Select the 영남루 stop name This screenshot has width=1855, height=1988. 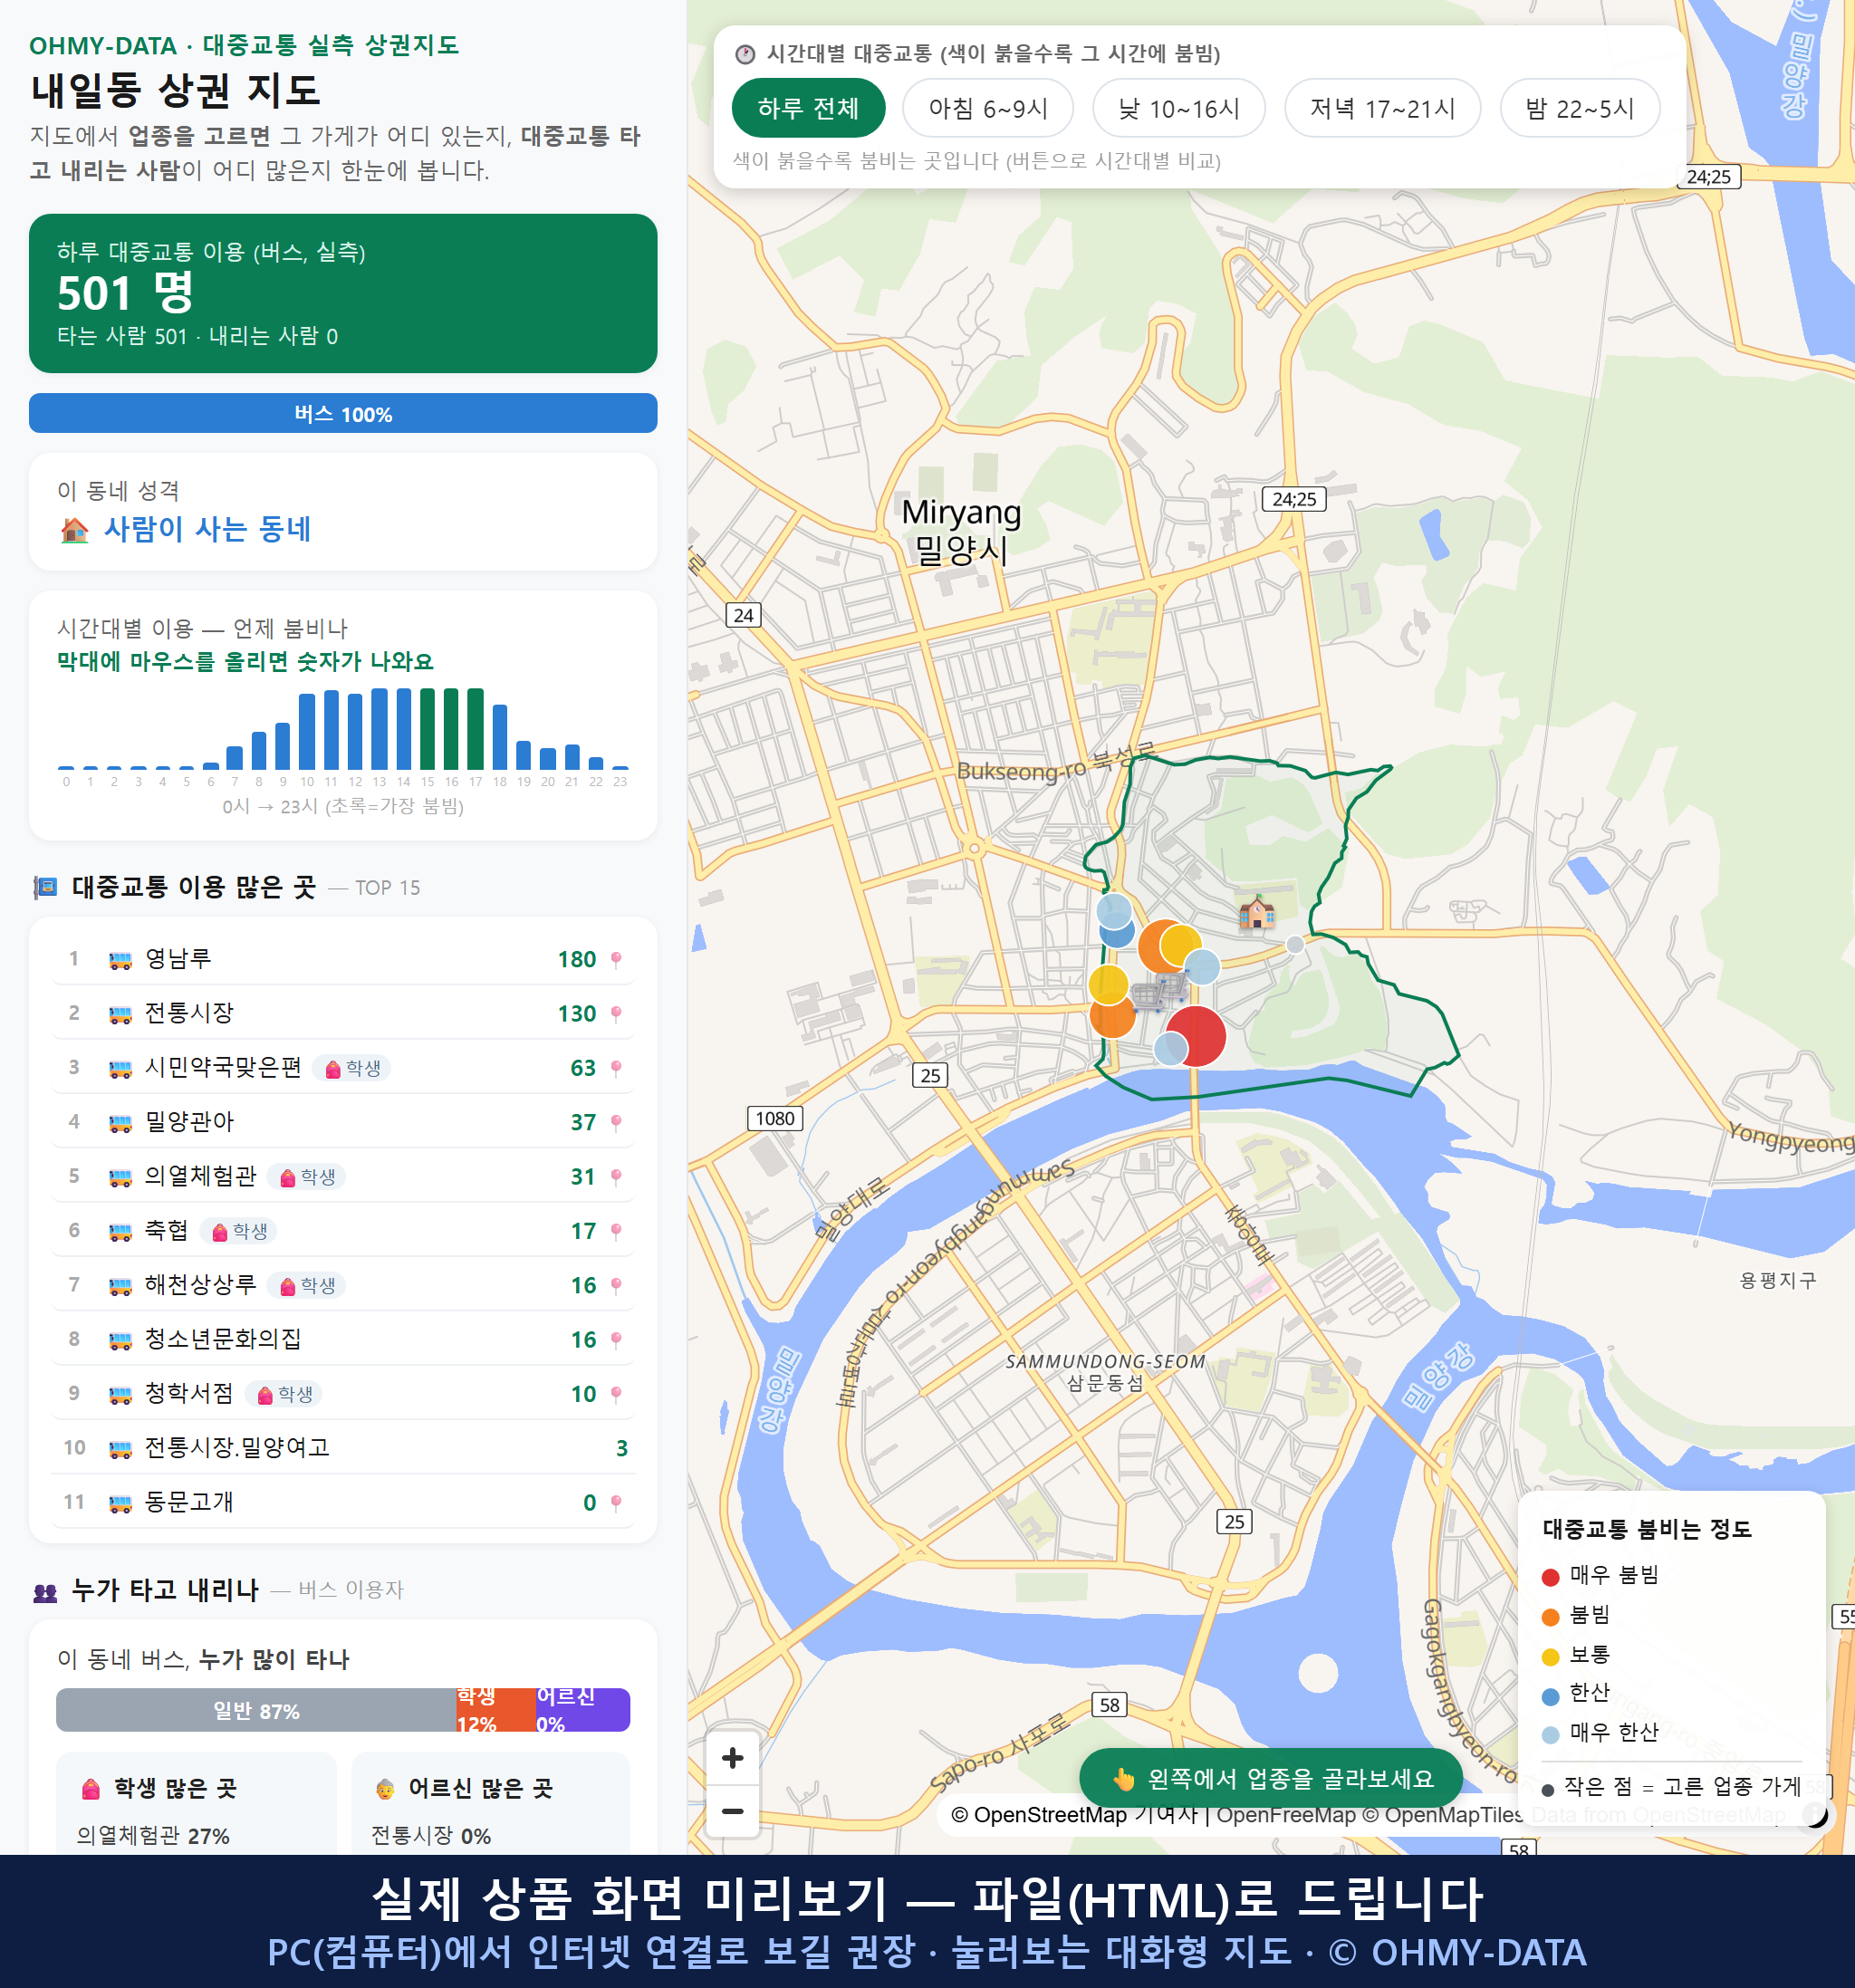coord(178,959)
